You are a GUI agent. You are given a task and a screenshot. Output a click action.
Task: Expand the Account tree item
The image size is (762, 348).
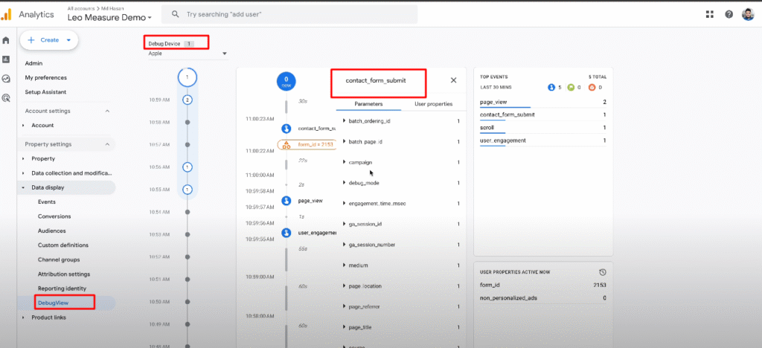[23, 125]
